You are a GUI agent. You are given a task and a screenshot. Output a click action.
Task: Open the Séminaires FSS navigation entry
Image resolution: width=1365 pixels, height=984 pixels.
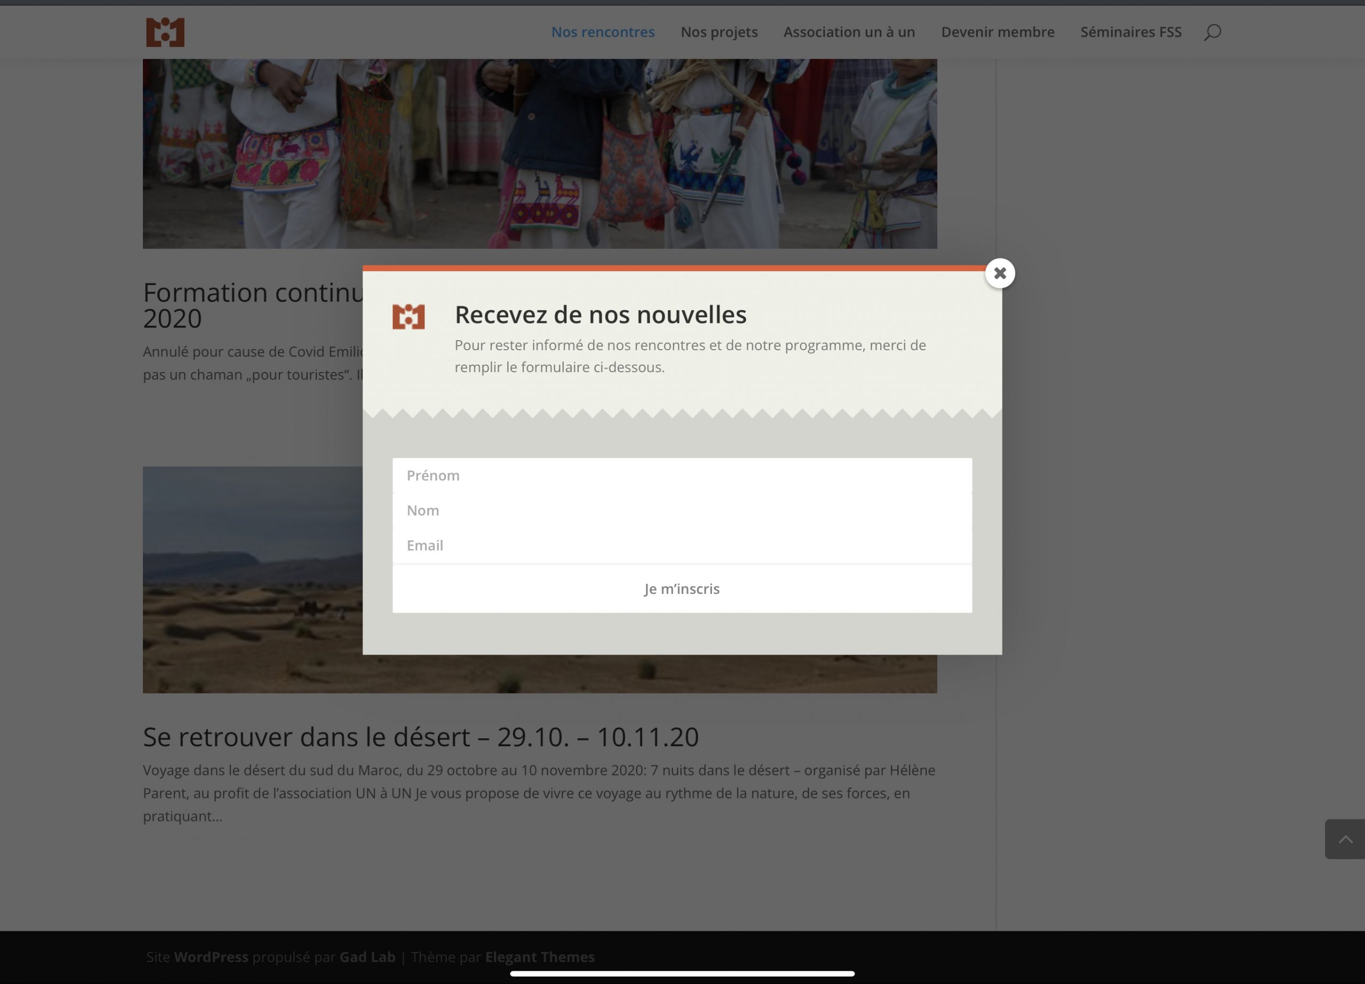point(1130,32)
